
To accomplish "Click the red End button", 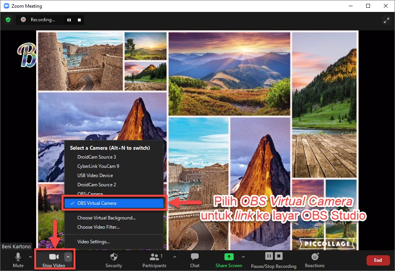I will click(378, 260).
